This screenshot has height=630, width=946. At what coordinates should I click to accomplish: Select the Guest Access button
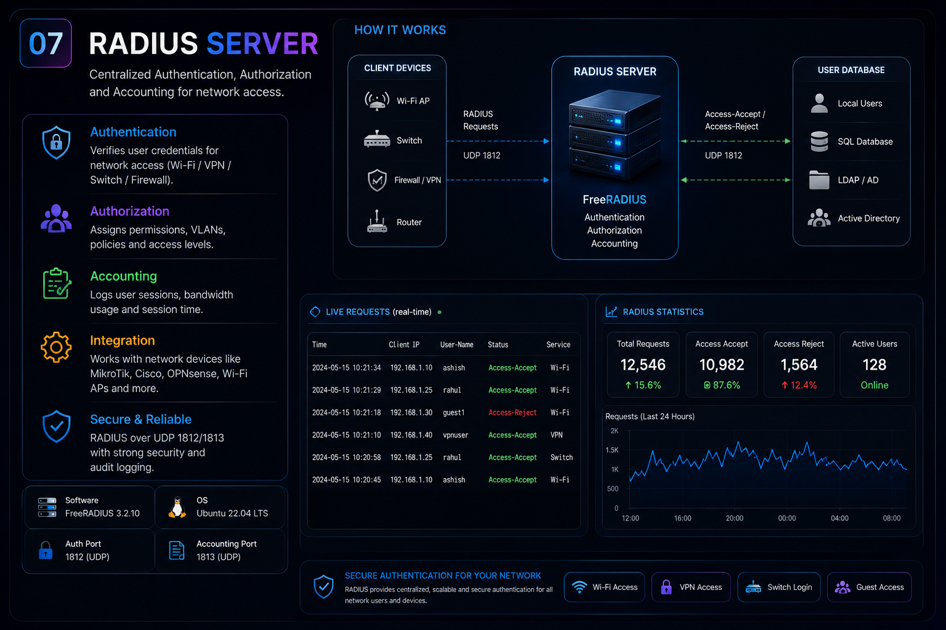869,587
